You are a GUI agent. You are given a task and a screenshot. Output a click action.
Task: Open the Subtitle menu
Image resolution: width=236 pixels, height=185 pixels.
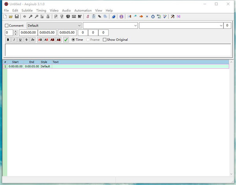pos(27,10)
